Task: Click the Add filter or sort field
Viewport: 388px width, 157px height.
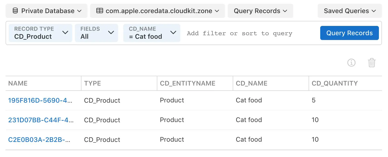Action: 239,33
